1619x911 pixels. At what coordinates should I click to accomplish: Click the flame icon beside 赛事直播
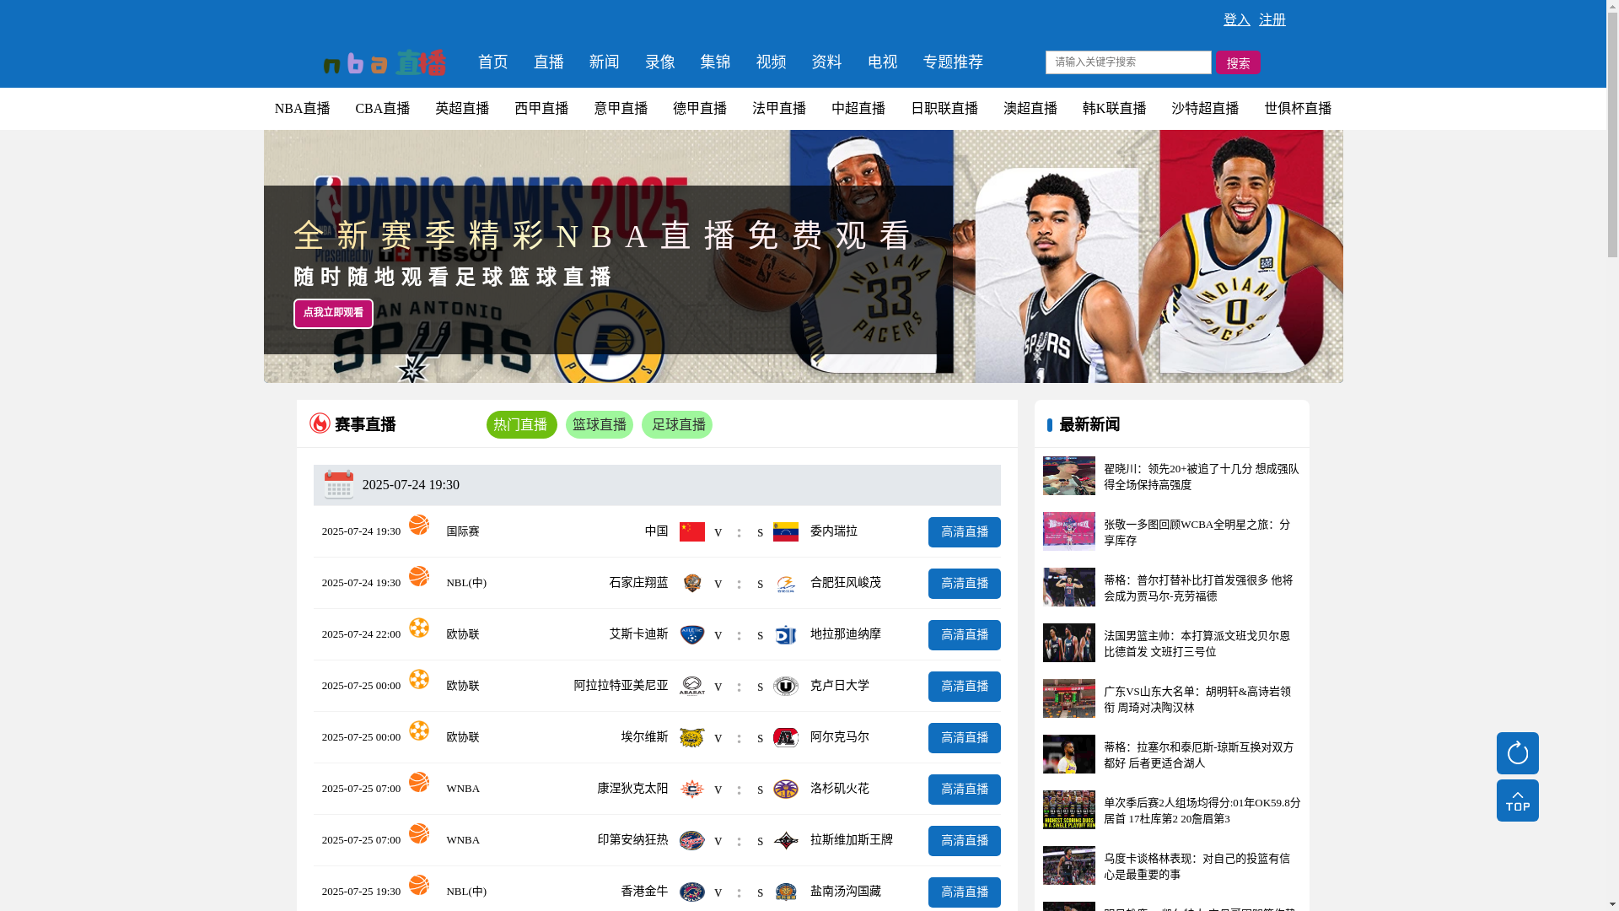point(320,423)
